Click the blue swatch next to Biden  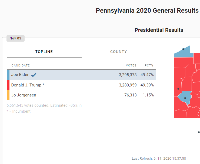pos(8,75)
